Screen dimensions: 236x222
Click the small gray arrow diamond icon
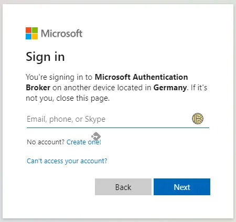(x=96, y=136)
